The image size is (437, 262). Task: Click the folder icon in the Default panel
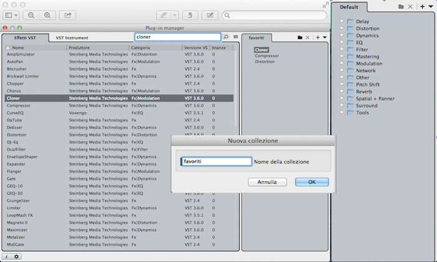[401, 7]
